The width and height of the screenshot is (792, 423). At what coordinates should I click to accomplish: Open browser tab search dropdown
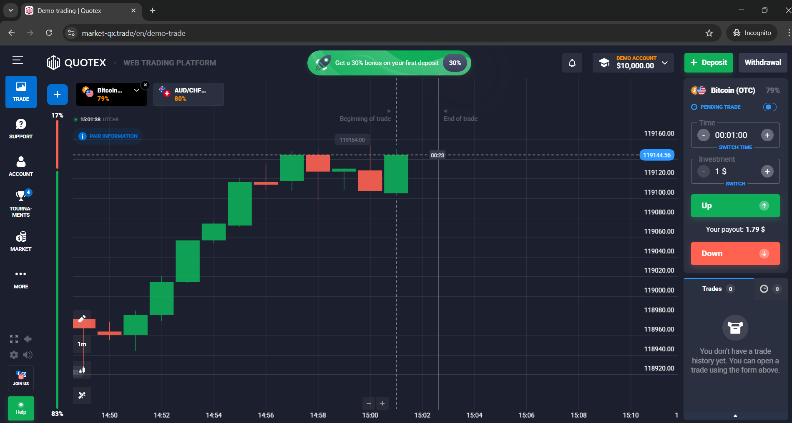10,10
